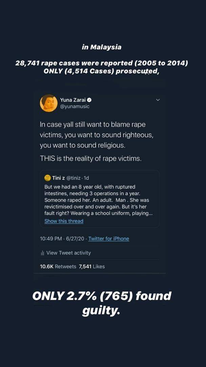Click the @yunamusic handle
This screenshot has height=367, width=206.
[75, 106]
